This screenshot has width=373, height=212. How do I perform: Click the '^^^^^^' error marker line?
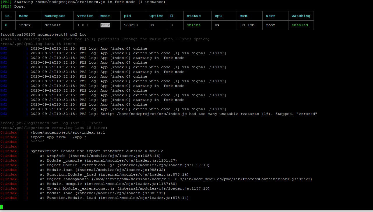[38, 142]
